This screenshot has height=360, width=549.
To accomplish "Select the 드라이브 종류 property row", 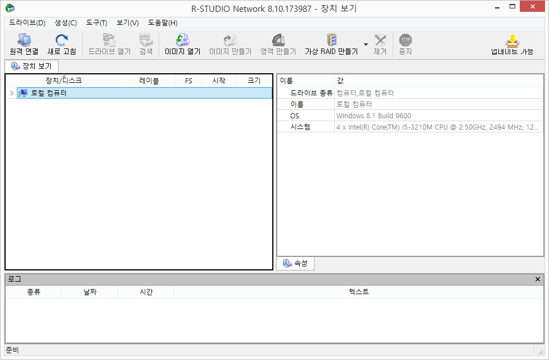I will pos(410,93).
